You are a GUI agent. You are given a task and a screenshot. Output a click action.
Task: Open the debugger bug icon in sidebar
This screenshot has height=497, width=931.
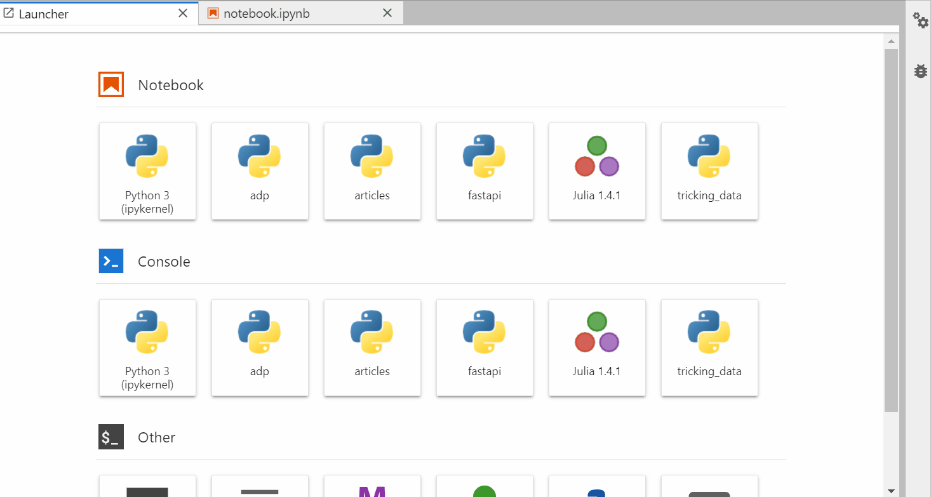pyautogui.click(x=920, y=71)
